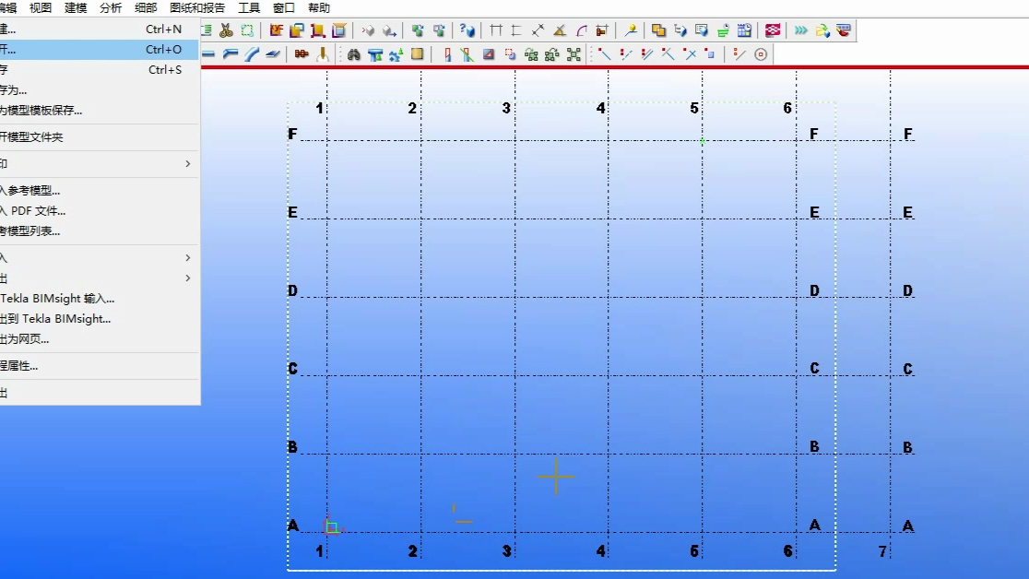
Task: Click the binoculars component search icon
Action: [354, 54]
